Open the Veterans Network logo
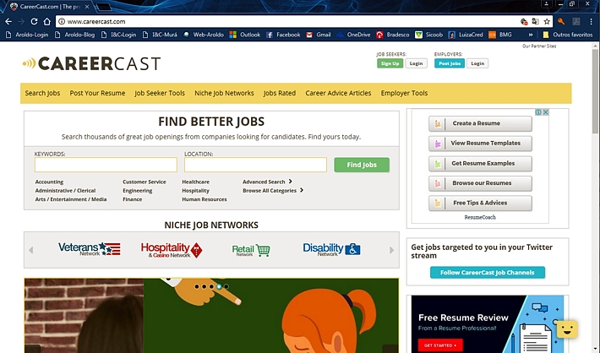The height and width of the screenshot is (353, 600). (x=90, y=249)
